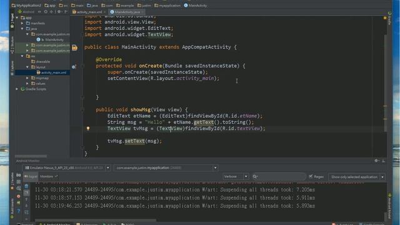Viewport: 400px width, 225px height.
Task: Click the hide Android Monitor panel icon
Action: pos(383,161)
